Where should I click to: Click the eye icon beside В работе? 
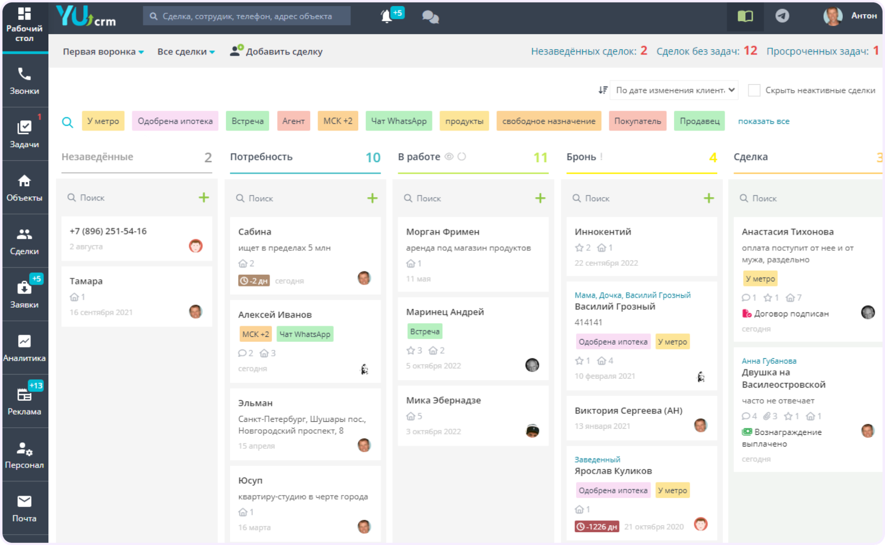[449, 156]
